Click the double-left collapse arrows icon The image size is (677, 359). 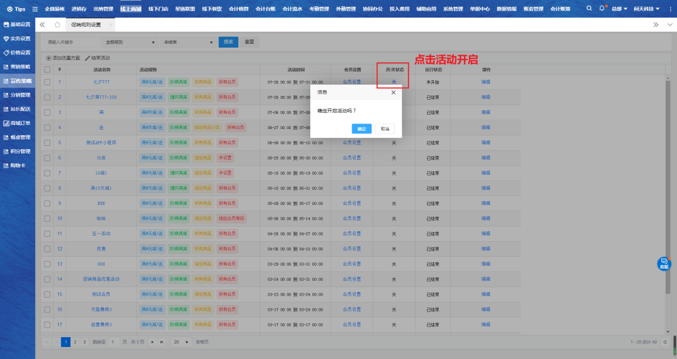point(43,25)
